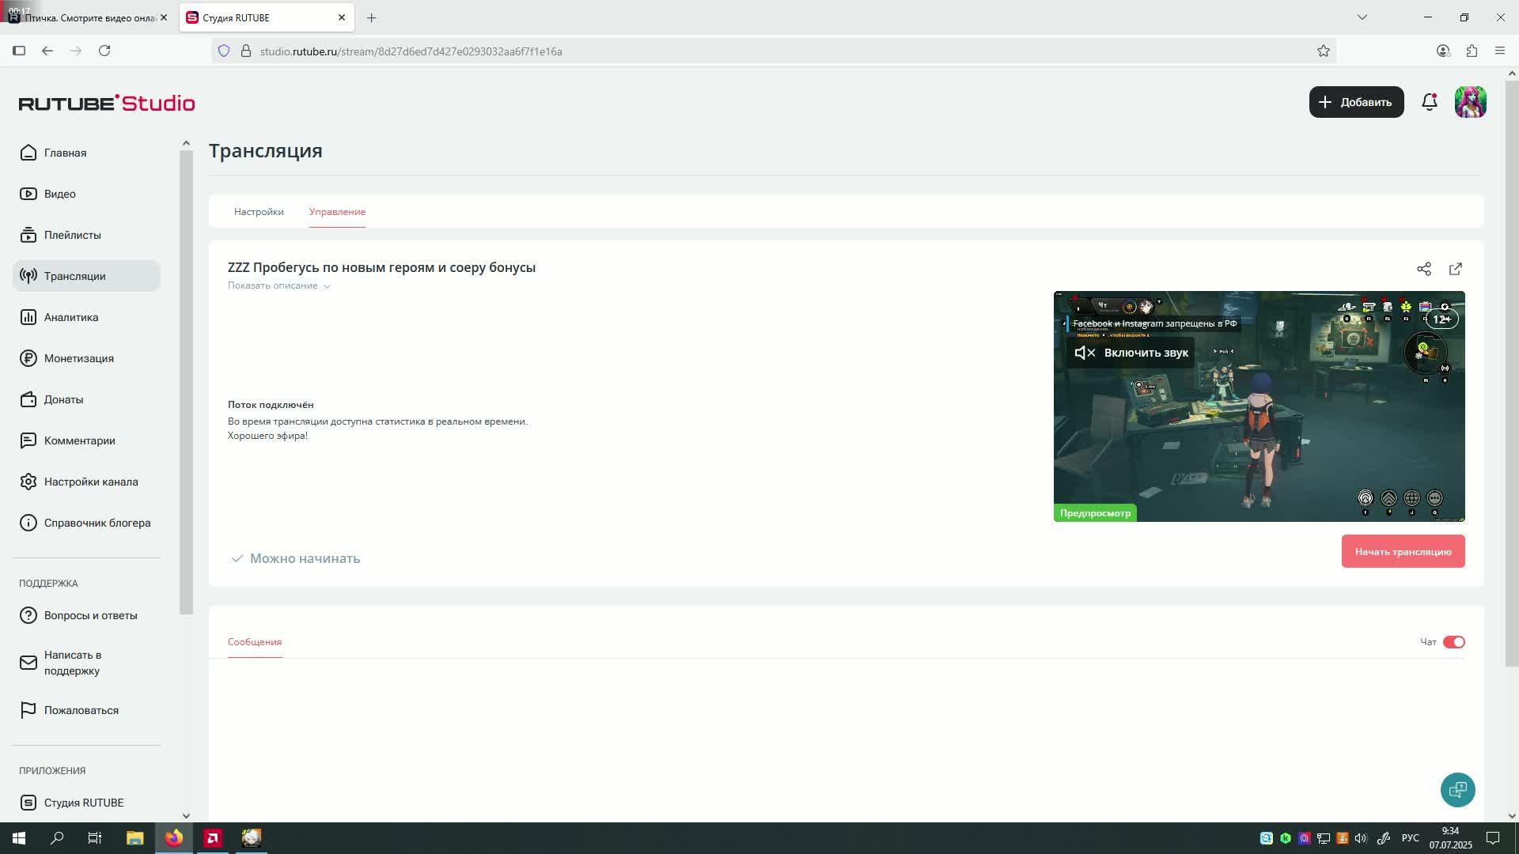Open stream in new window icon

click(x=1456, y=269)
